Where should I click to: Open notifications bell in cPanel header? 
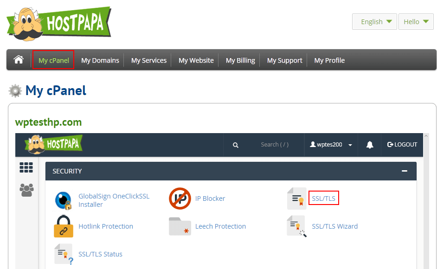pos(370,145)
